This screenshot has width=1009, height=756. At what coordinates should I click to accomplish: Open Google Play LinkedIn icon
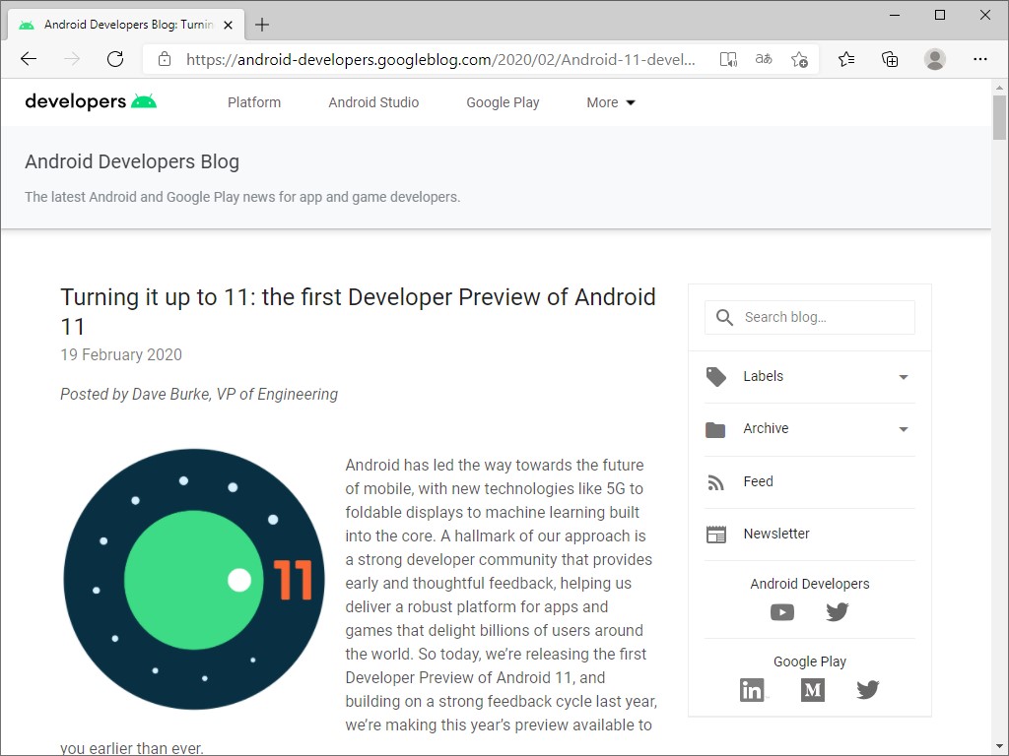pyautogui.click(x=752, y=689)
